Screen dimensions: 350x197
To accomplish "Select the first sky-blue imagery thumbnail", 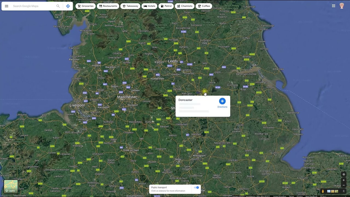I will (329, 191).
